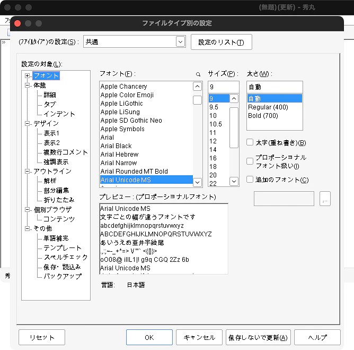Toggle プロポーショナルフォント扱い checkbox
Image resolution: width=354 pixels, height=350 pixels.
(250, 161)
